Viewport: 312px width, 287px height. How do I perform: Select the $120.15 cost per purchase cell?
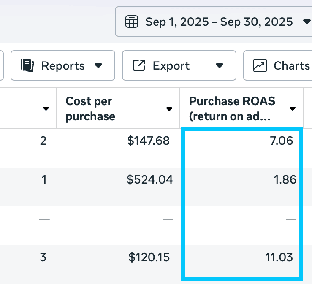[x=149, y=257]
